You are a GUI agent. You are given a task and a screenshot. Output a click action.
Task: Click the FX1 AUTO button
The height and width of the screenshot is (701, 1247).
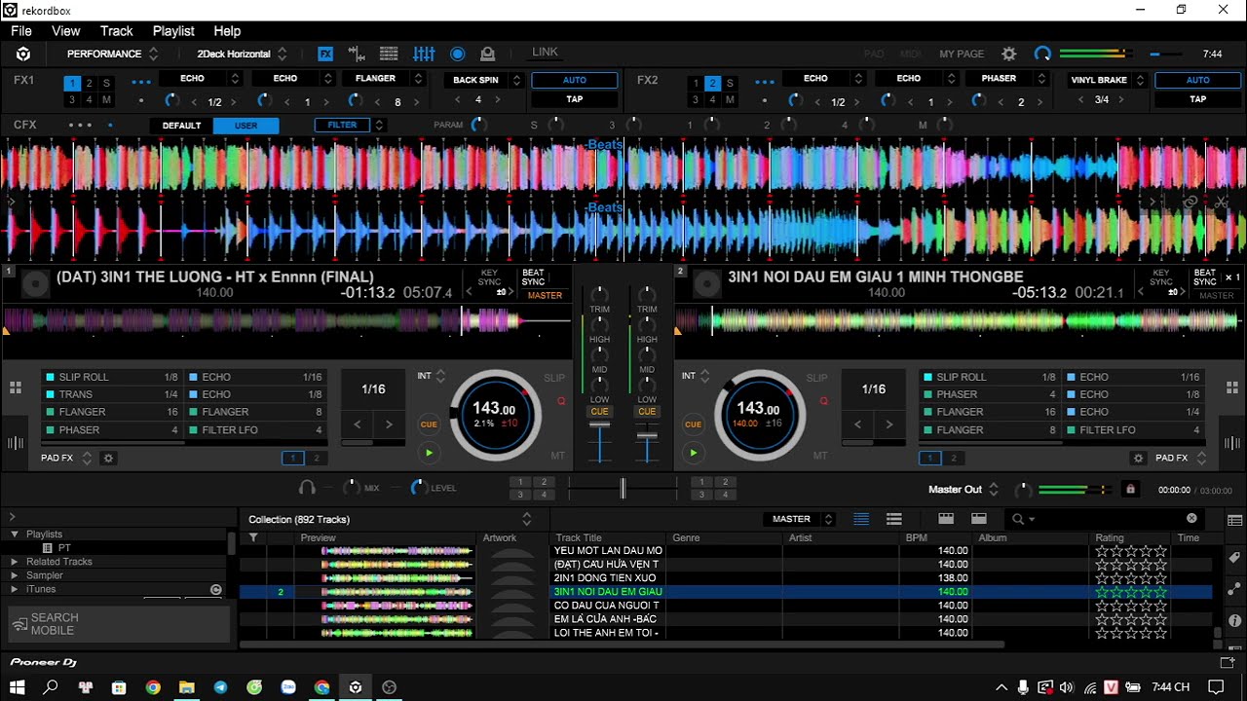[x=575, y=81]
